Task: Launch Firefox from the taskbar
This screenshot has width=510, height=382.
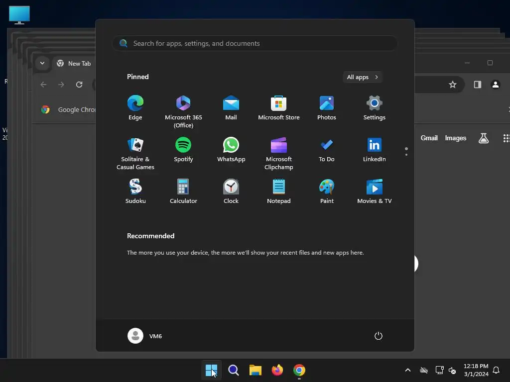Action: click(277, 370)
